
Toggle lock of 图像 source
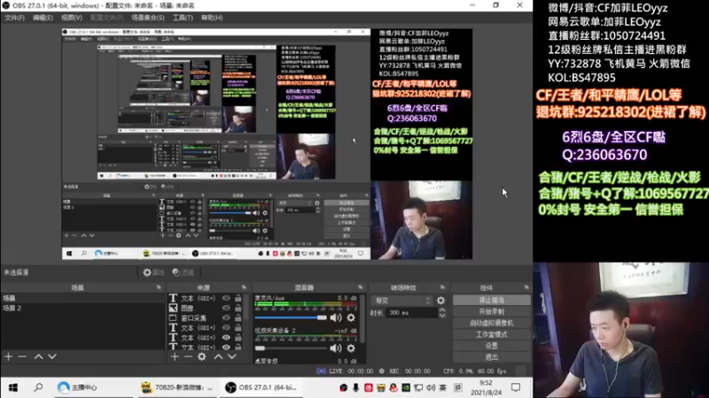point(238,308)
